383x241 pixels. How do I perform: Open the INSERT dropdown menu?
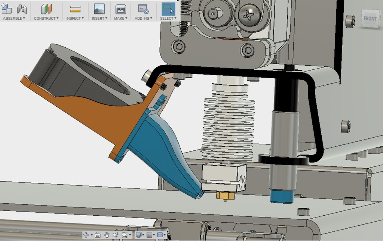coord(99,18)
